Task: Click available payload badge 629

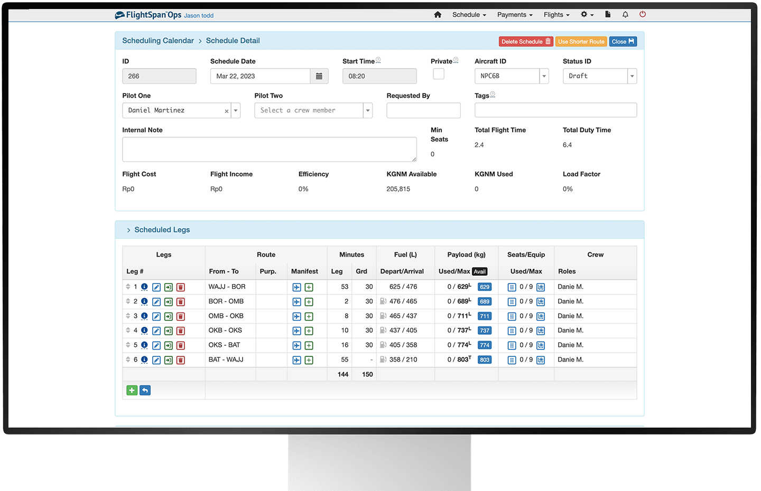Action: pyautogui.click(x=485, y=287)
